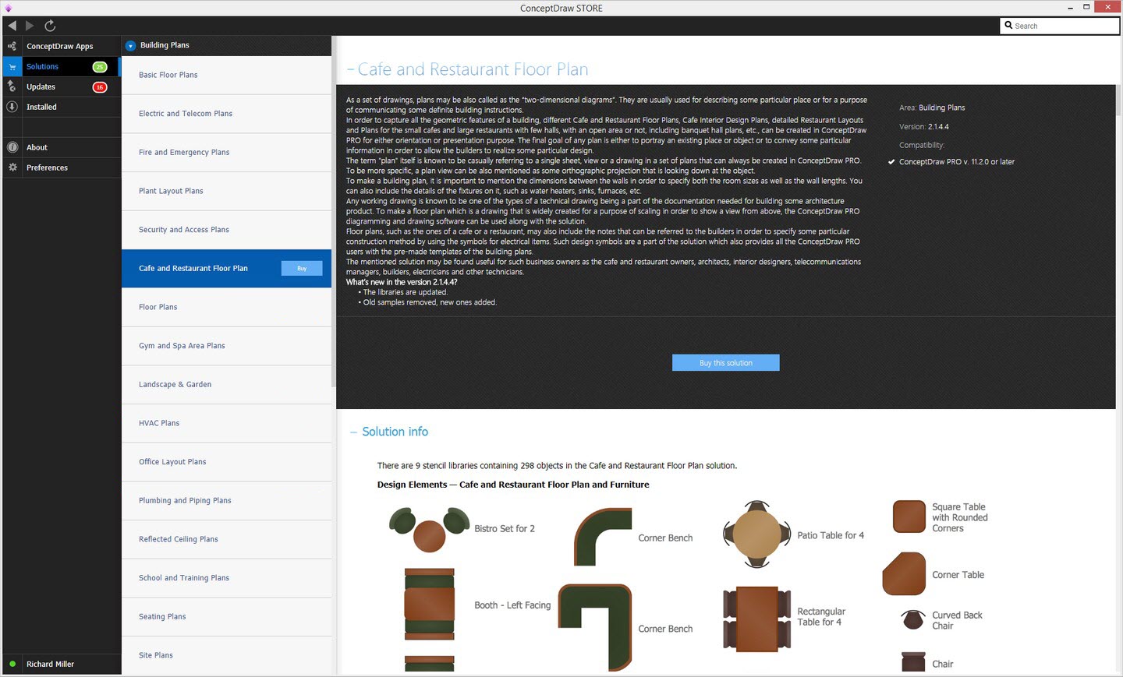Click the Square Table with Rounded Corners icon
The height and width of the screenshot is (677, 1123).
pos(909,517)
